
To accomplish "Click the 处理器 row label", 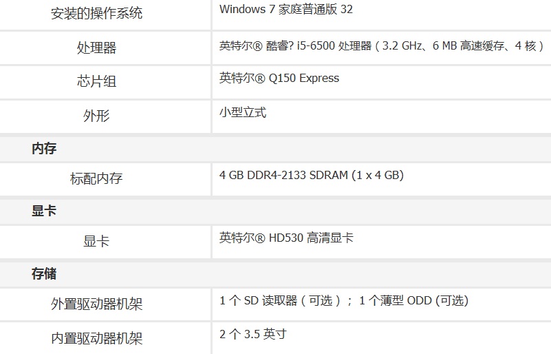I will pos(96,48).
